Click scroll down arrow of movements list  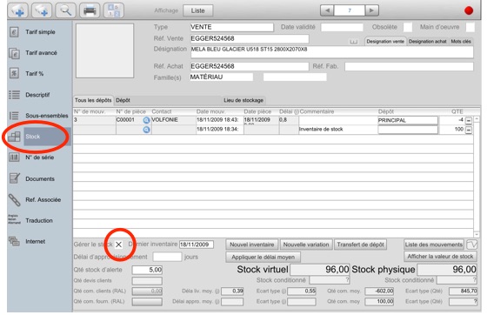click(x=477, y=234)
